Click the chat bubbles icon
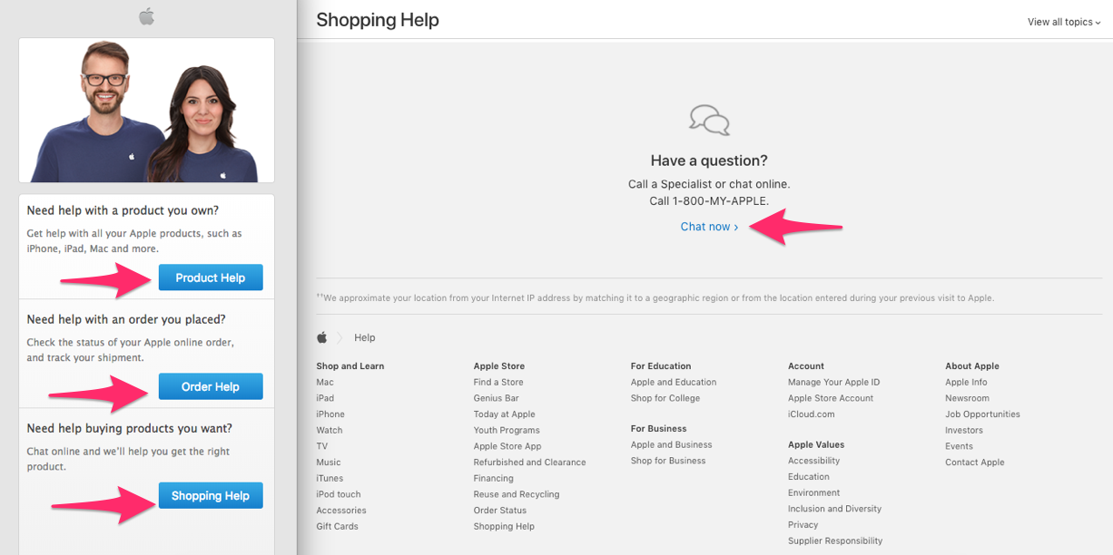The image size is (1113, 555). 709,121
